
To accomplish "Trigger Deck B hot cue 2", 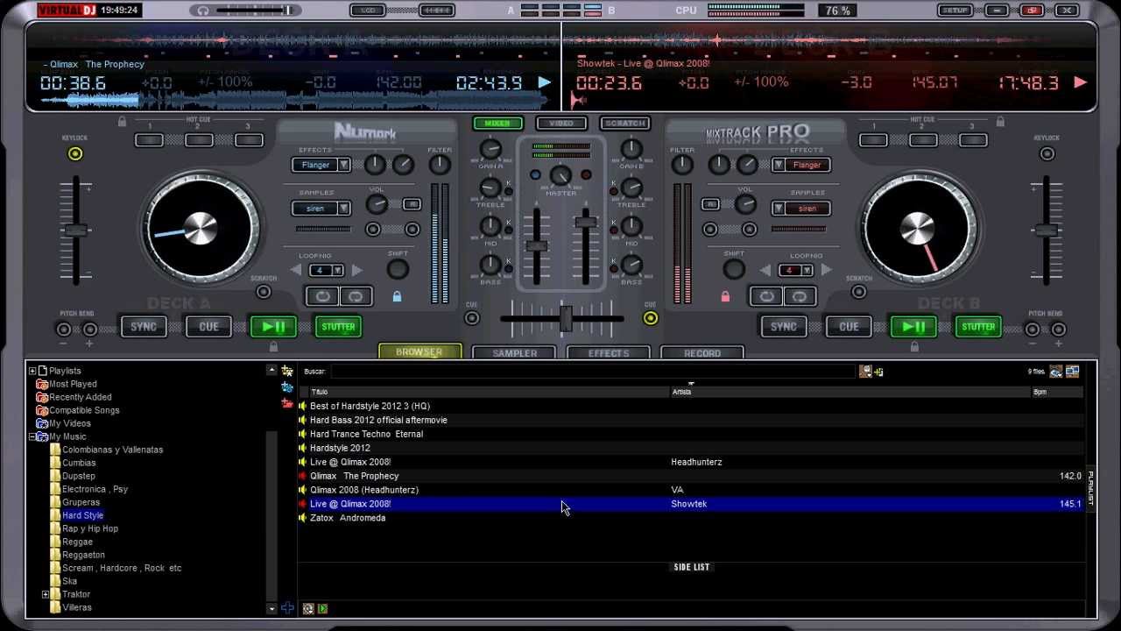I will click(922, 139).
